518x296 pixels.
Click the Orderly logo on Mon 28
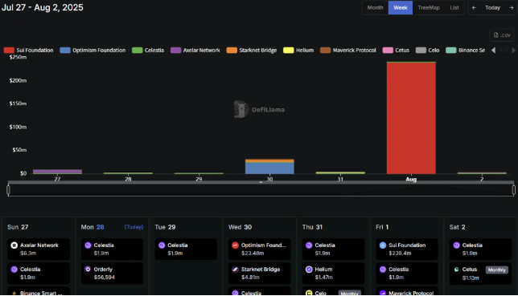click(88, 270)
